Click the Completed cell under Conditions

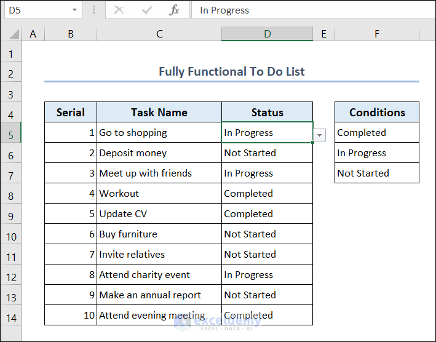[376, 132]
